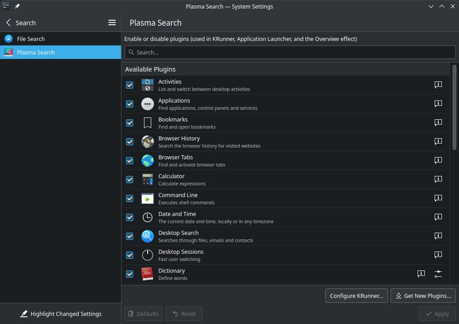Click text 'Find and activate browser tabs'
Screen dimensions: 459x324
(x=192, y=165)
